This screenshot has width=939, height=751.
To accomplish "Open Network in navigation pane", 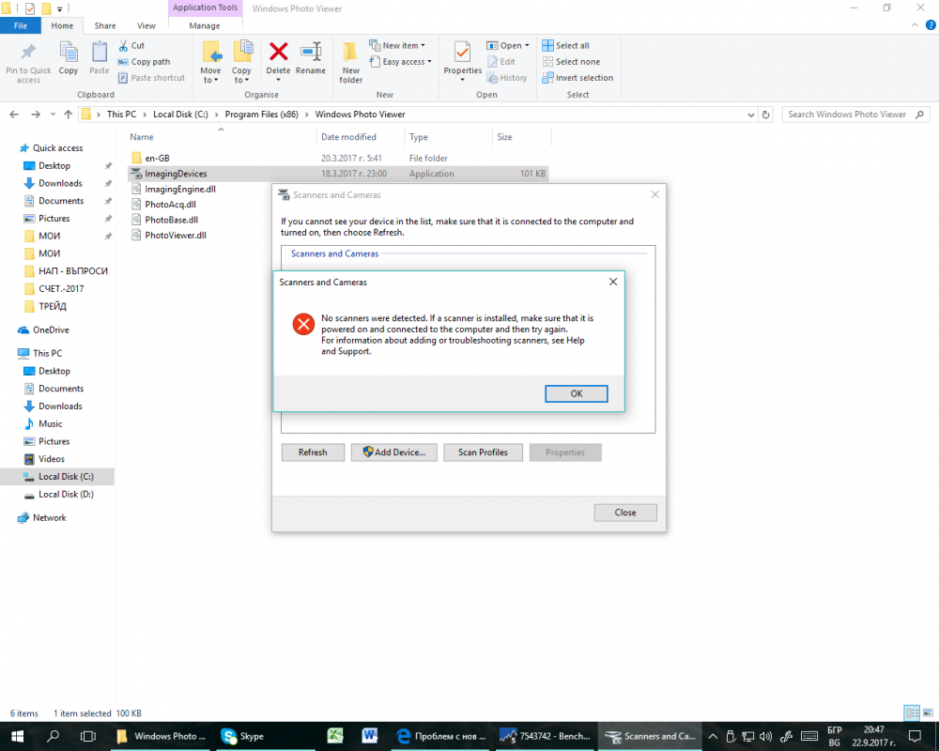I will coord(49,518).
